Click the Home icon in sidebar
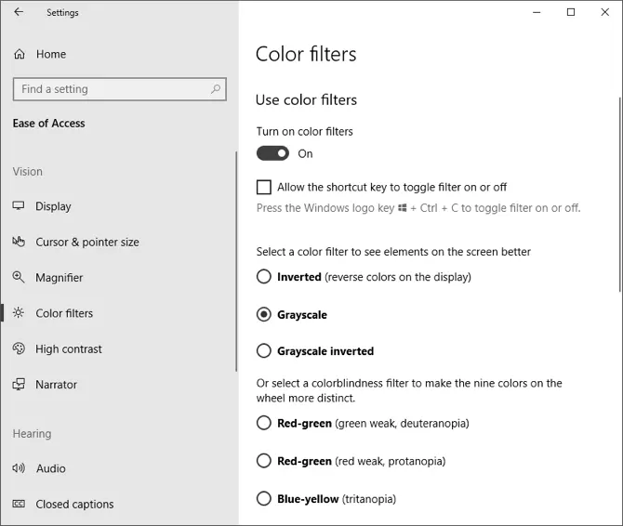Image resolution: width=623 pixels, height=526 pixels. [x=20, y=54]
